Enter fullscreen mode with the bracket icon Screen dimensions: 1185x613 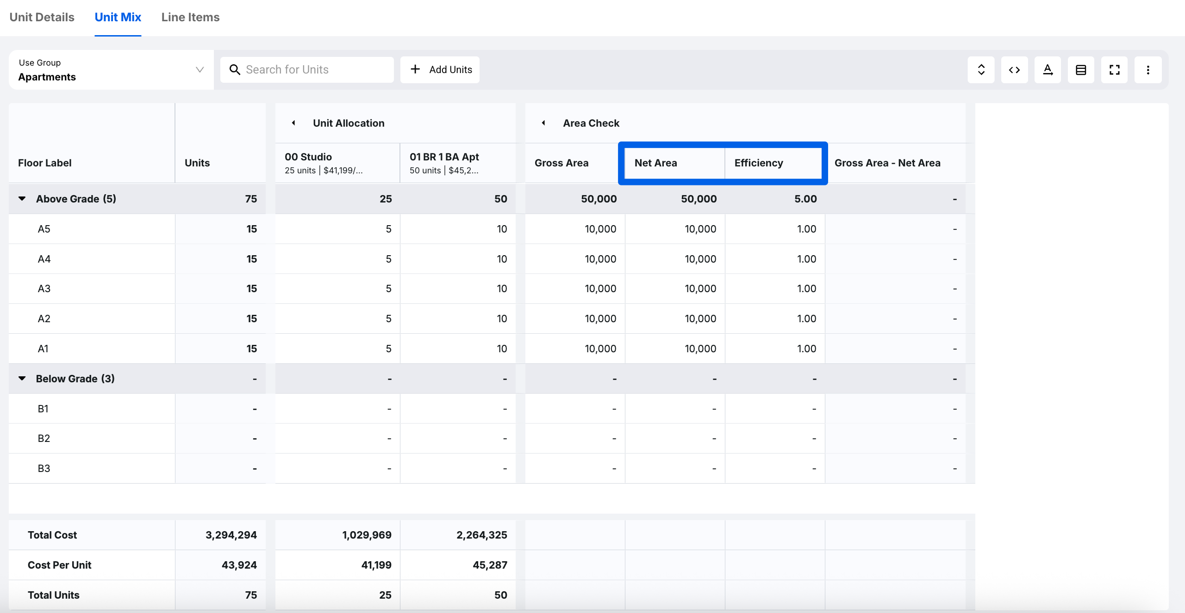pos(1114,70)
